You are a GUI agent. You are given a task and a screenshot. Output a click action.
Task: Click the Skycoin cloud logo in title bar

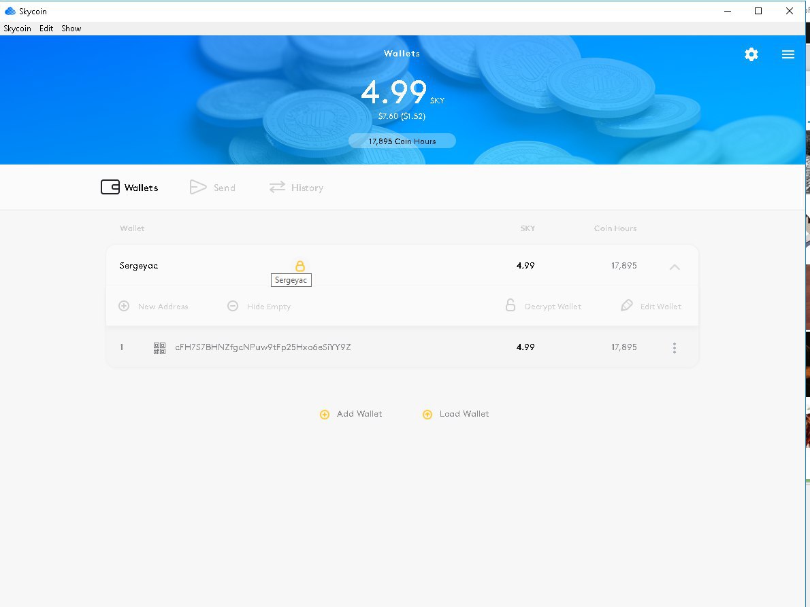tap(10, 11)
